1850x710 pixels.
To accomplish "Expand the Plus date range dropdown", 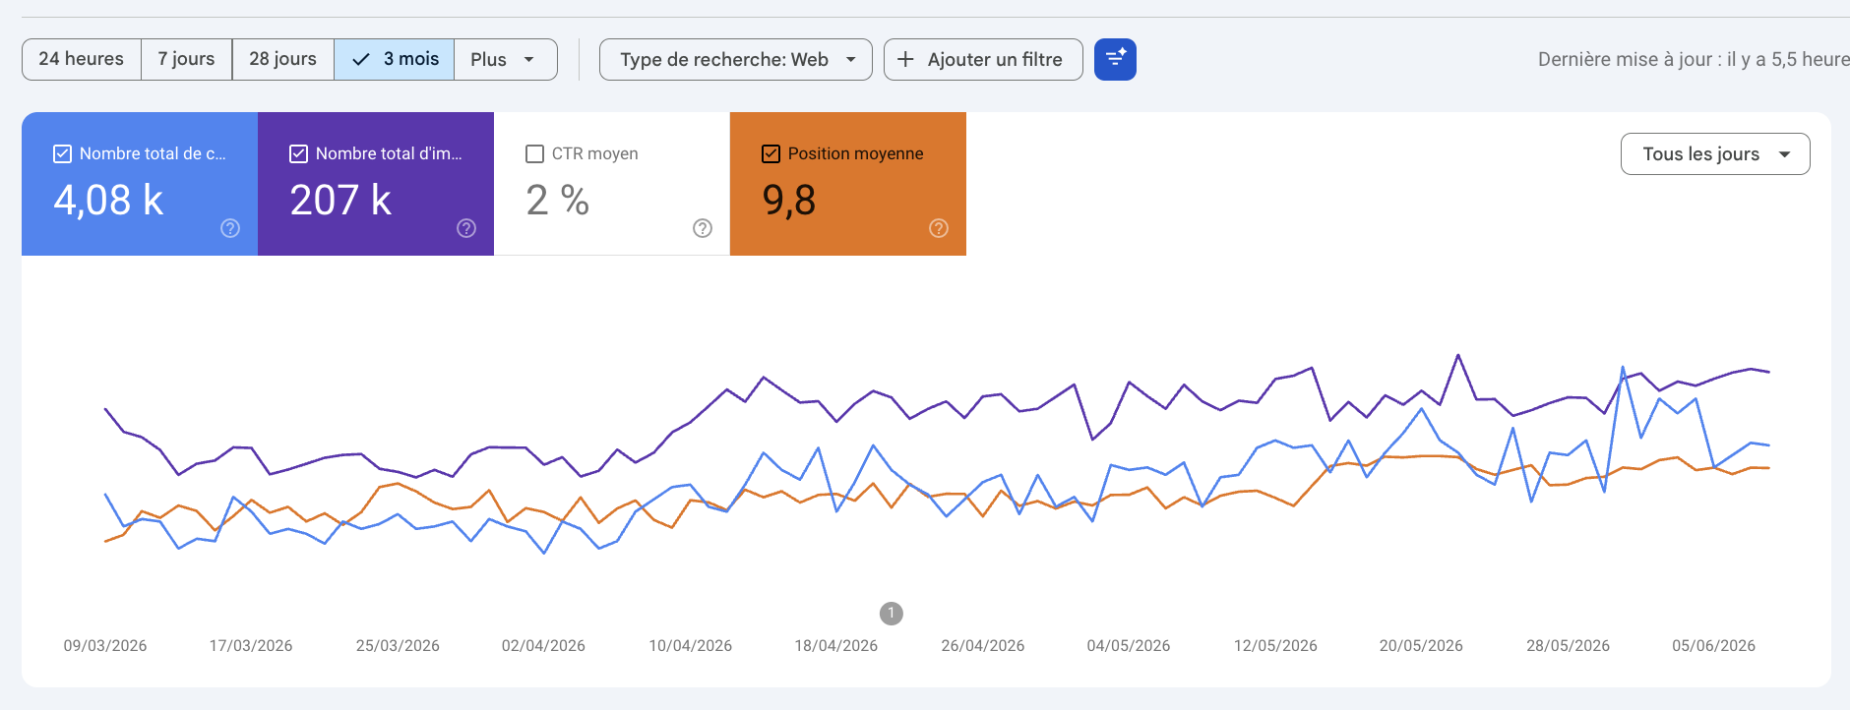I will point(506,59).
